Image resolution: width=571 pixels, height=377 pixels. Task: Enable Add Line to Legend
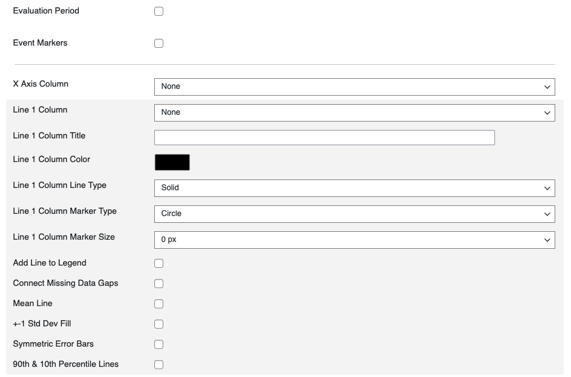point(158,263)
